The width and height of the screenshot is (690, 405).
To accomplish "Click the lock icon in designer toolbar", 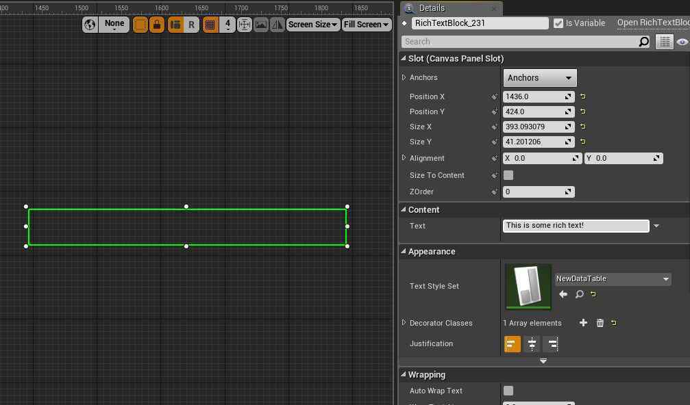I will click(157, 25).
